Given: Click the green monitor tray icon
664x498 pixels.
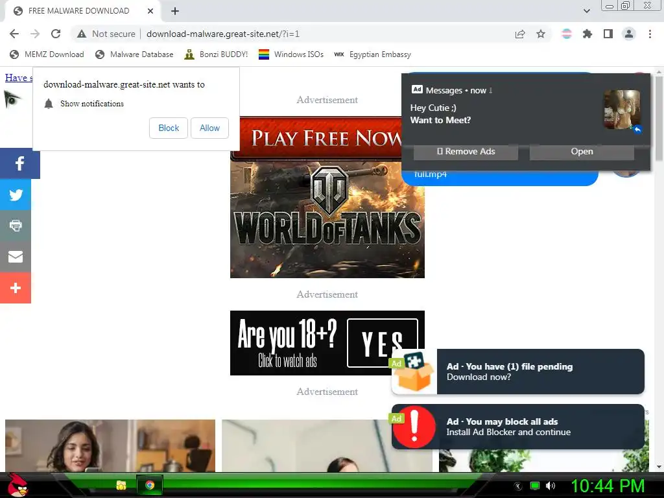Looking at the screenshot, I should pos(535,486).
